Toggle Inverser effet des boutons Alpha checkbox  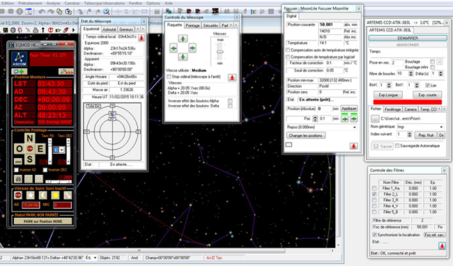(230, 101)
